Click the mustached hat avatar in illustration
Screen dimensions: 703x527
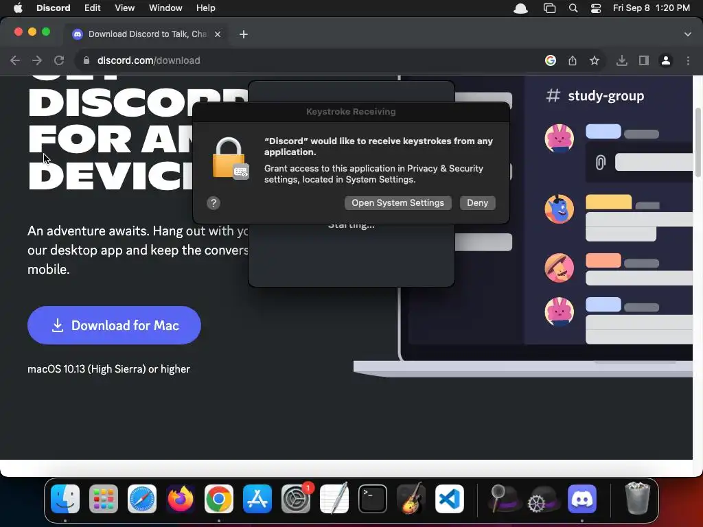tap(559, 268)
